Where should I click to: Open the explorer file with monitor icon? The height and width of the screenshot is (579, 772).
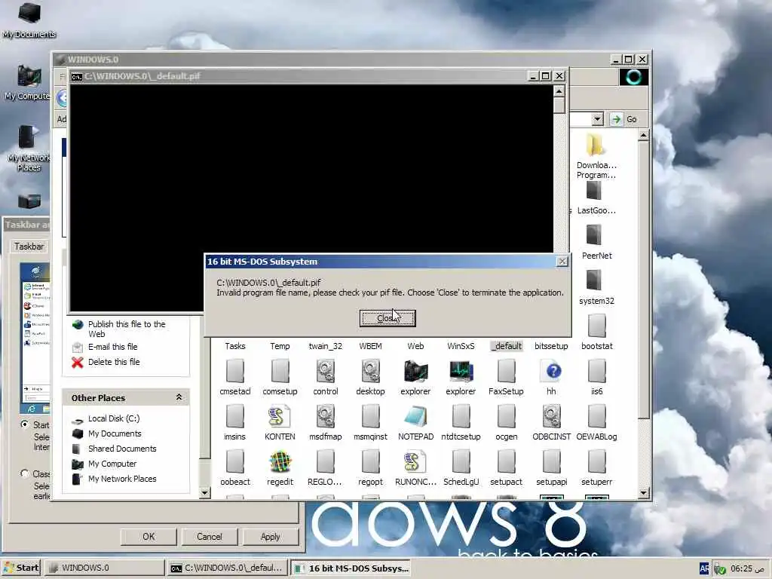(x=461, y=371)
